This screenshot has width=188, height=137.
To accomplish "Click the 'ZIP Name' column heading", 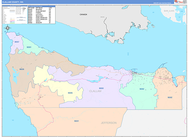I will tap(39, 8).
